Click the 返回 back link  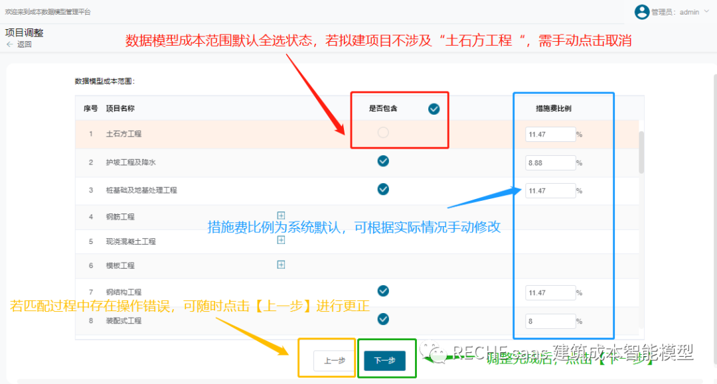[x=25, y=44]
